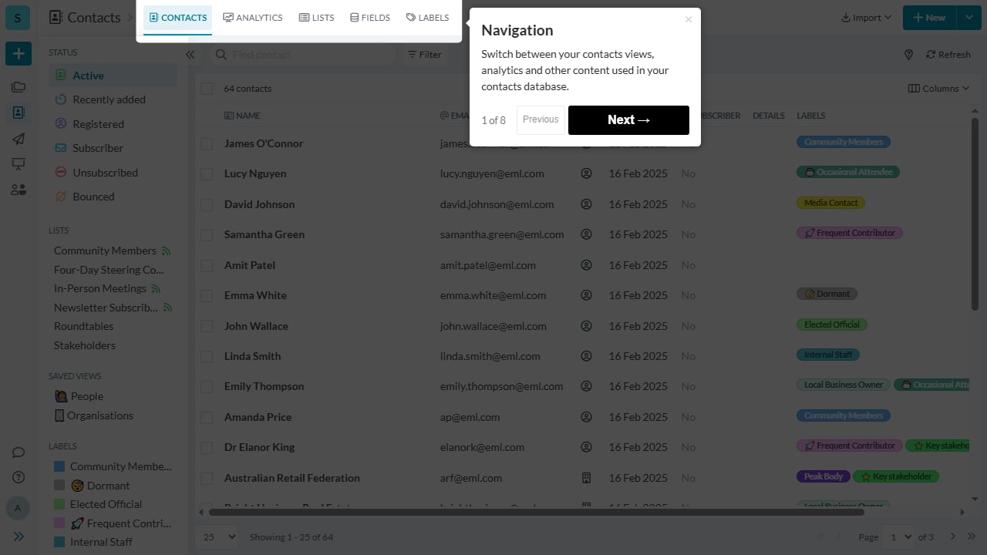Screen dimensions: 987x555
Task: Select the Bounced status filter
Action: pyautogui.click(x=113, y=197)
